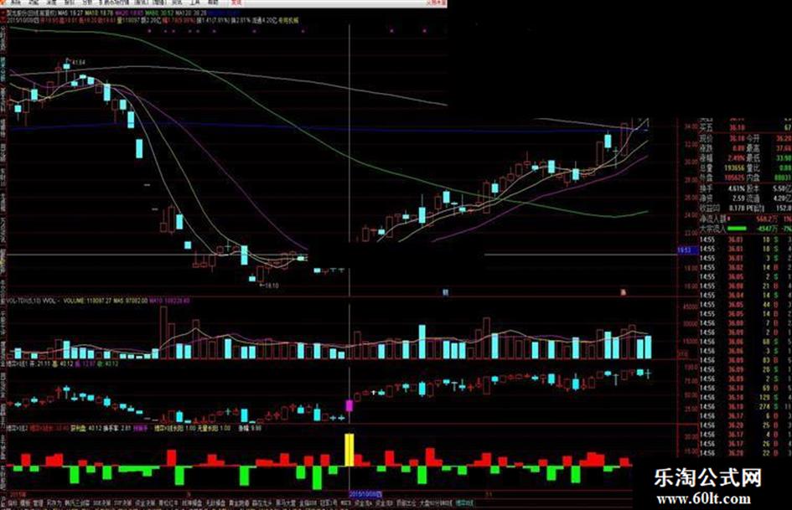
Task: Click the yellow bar in the bottom indicator
Action: [x=349, y=450]
